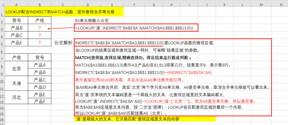Select column D header
288x125 pixels.
pos(87,5)
